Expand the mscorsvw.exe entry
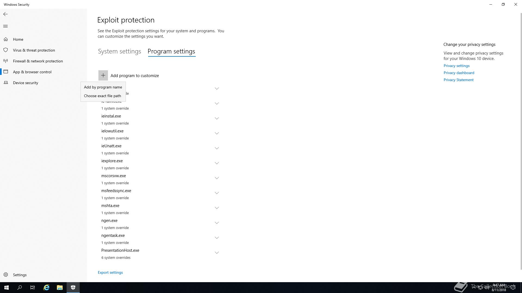The height and width of the screenshot is (293, 522). [217, 178]
